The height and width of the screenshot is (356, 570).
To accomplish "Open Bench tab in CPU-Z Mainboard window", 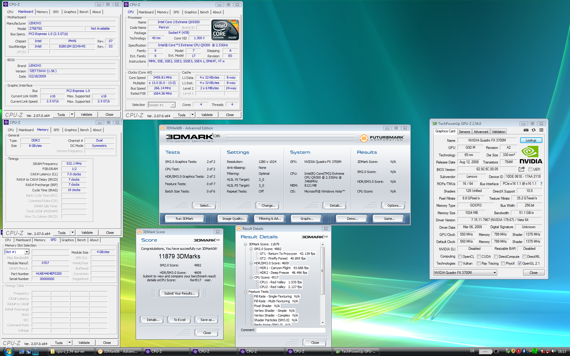I will pos(84,12).
